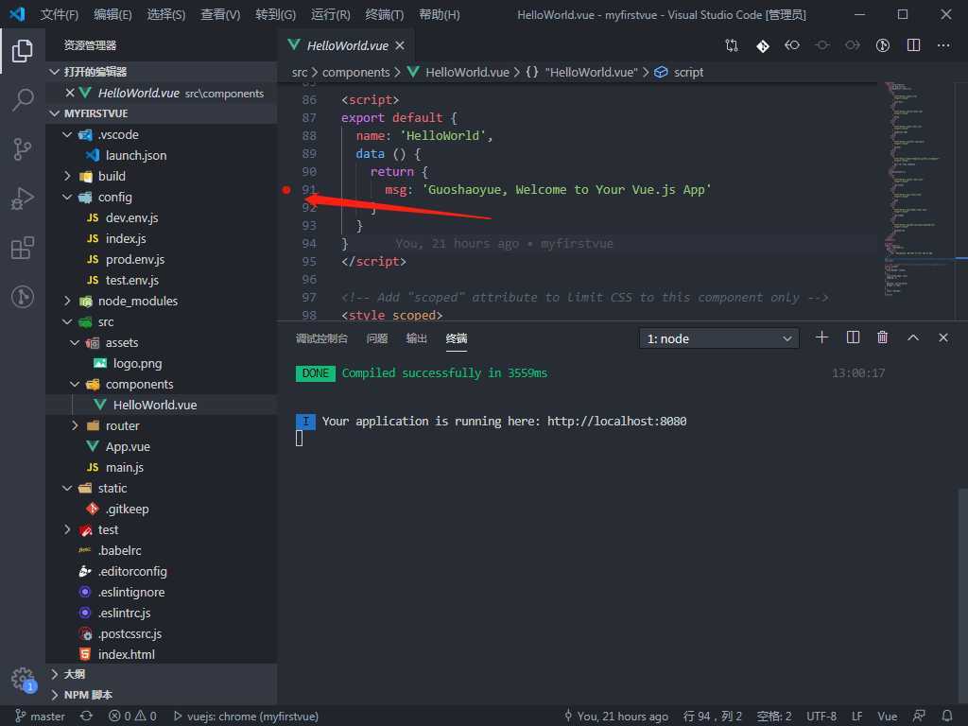The width and height of the screenshot is (968, 726).
Task: Close the terminal panel
Action: click(x=943, y=337)
